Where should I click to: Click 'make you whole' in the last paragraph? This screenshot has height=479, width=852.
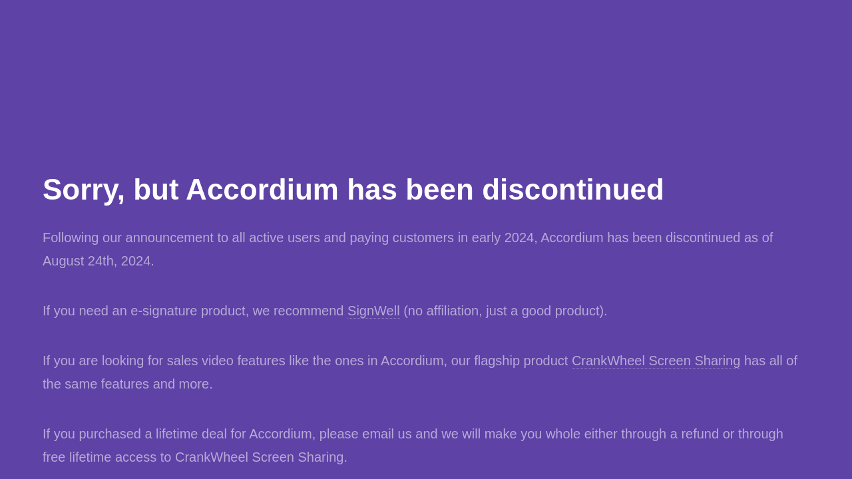[x=532, y=434]
